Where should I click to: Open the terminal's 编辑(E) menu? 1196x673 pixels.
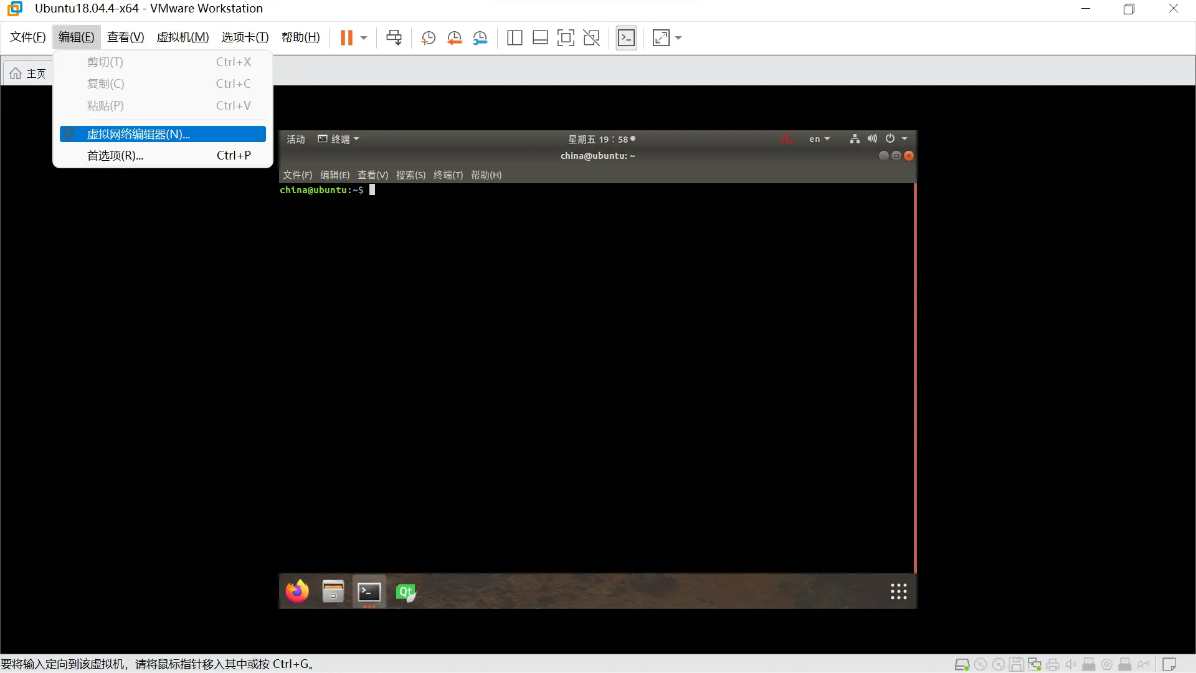[x=335, y=175]
